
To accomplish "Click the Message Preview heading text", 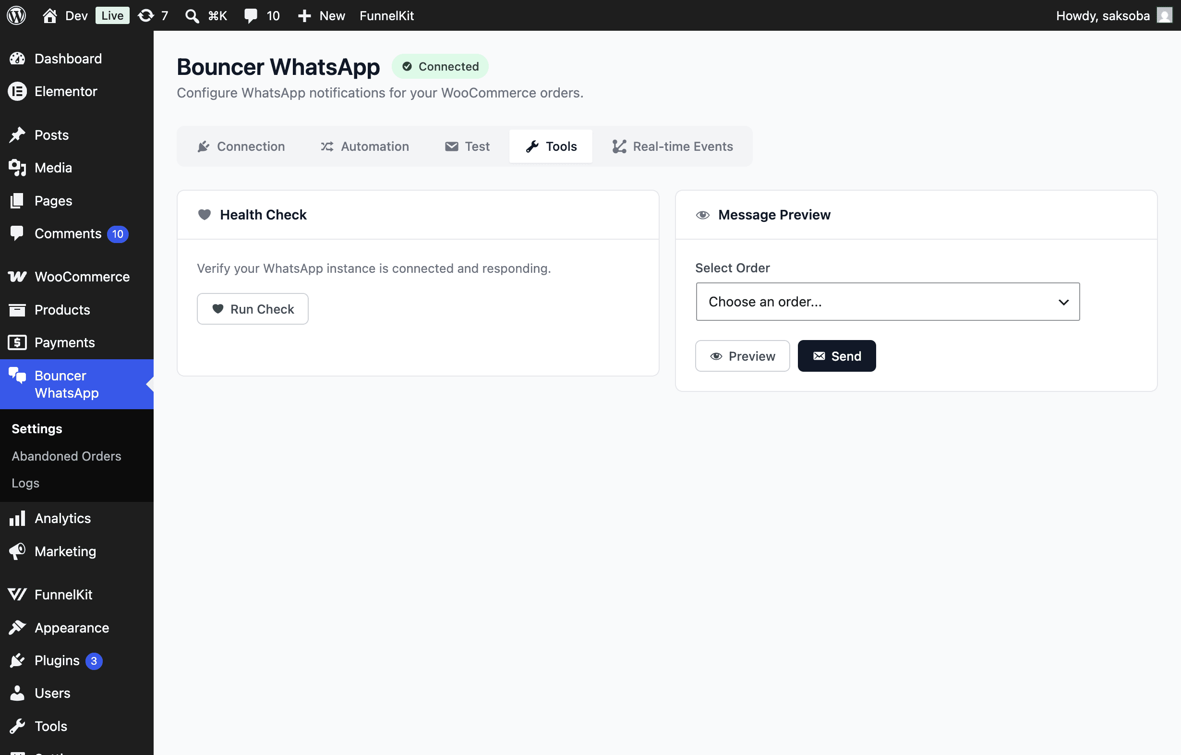I will click(774, 215).
